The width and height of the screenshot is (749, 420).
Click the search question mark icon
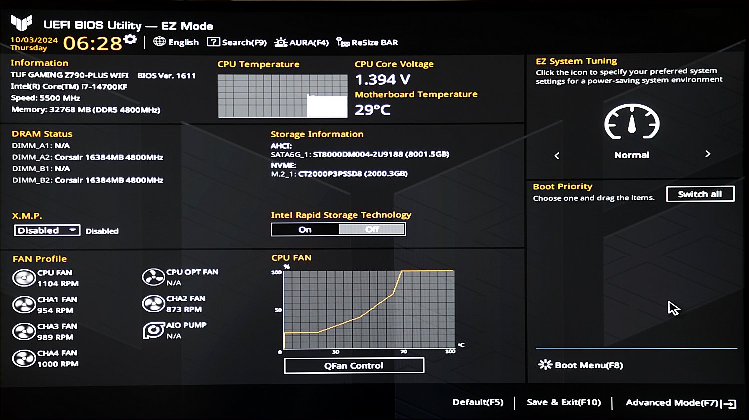pos(213,42)
